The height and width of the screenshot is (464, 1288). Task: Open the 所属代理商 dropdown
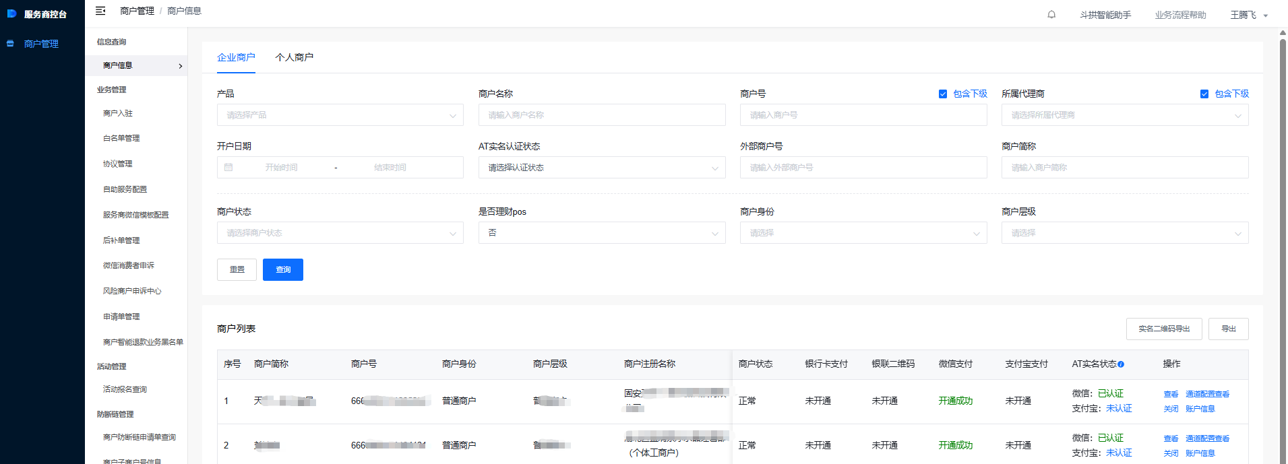(x=1125, y=115)
